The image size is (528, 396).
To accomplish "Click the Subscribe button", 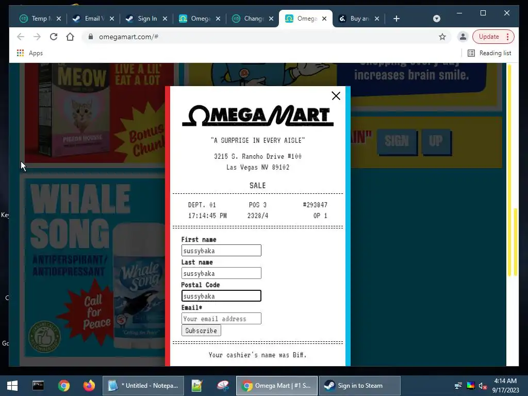I will tap(201, 331).
